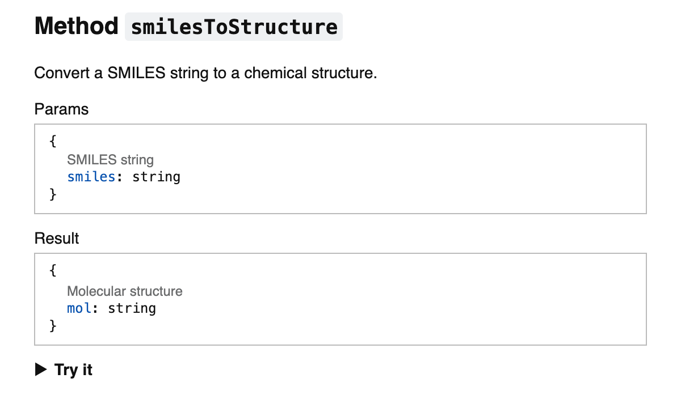
Task: Click the smiles parameter name
Action: [91, 177]
